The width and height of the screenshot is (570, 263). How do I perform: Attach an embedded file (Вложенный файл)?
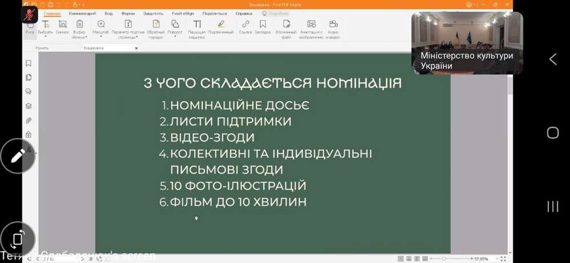286,30
